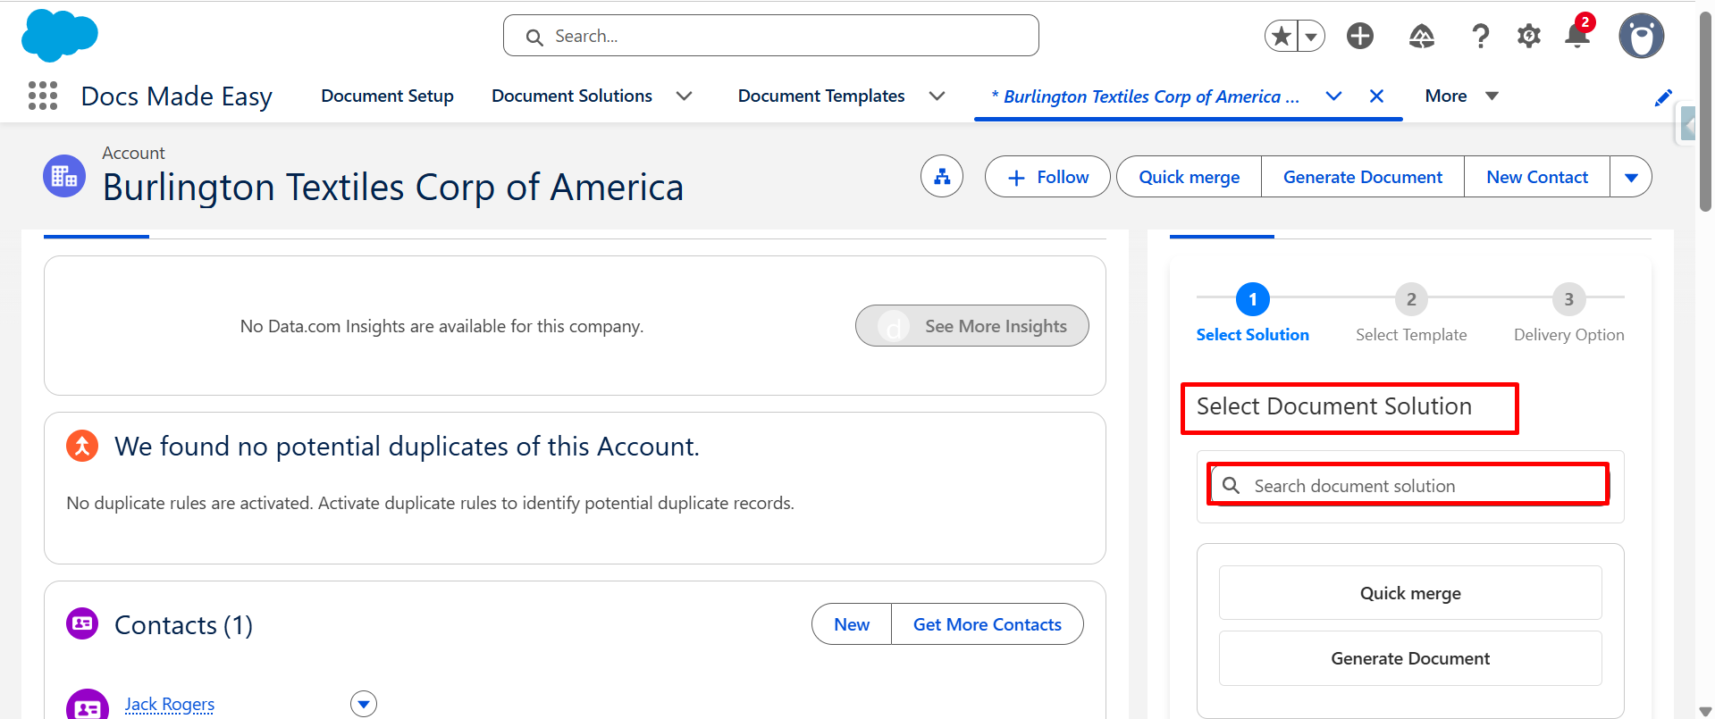Expand the Document Solutions tab chevron
The height and width of the screenshot is (719, 1715).
(x=685, y=96)
